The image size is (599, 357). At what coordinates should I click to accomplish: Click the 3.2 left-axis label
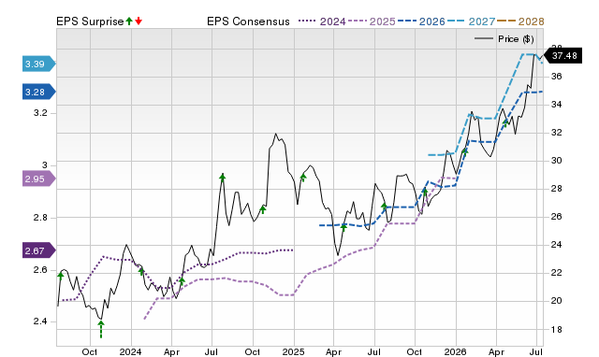point(40,113)
